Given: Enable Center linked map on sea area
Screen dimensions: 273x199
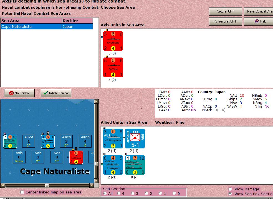Looking at the screenshot, I should pyautogui.click(x=22, y=192).
